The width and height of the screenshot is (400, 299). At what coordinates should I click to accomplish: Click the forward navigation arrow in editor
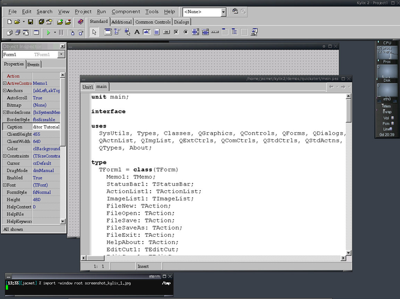343,87
